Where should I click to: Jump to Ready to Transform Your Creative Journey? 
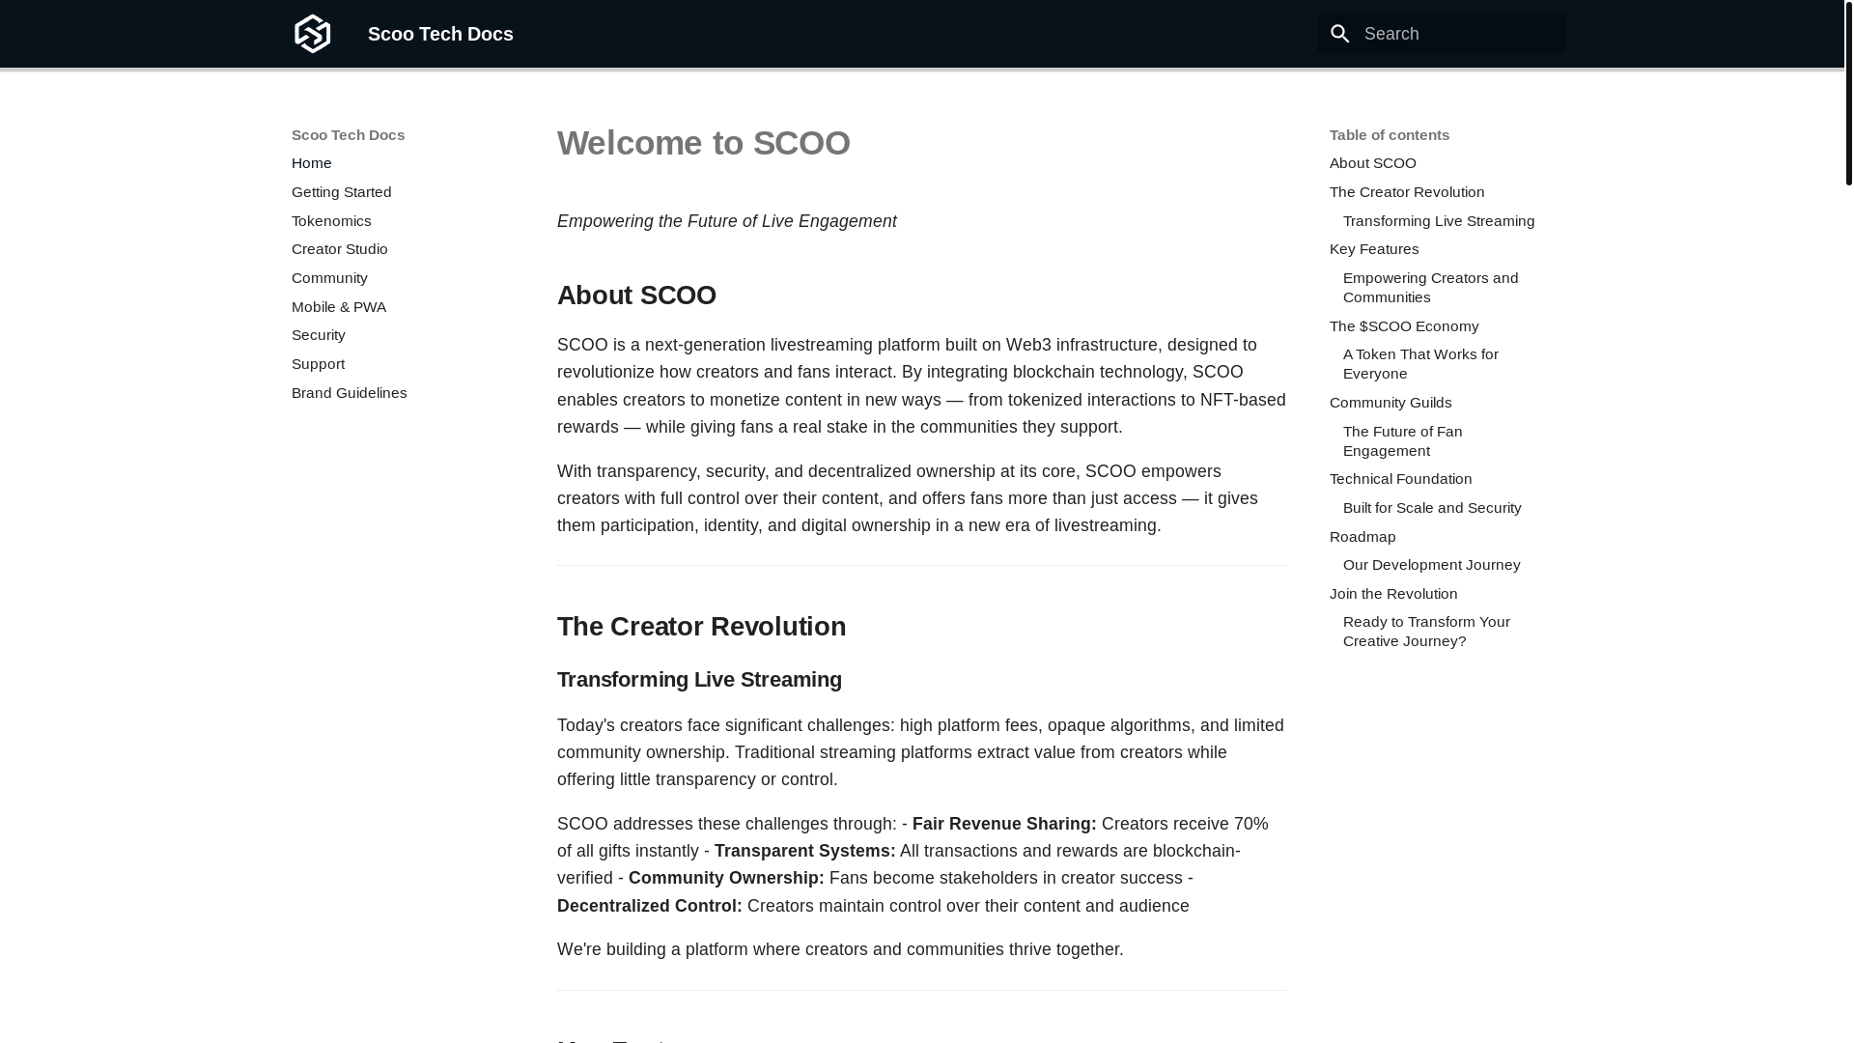click(x=1427, y=632)
